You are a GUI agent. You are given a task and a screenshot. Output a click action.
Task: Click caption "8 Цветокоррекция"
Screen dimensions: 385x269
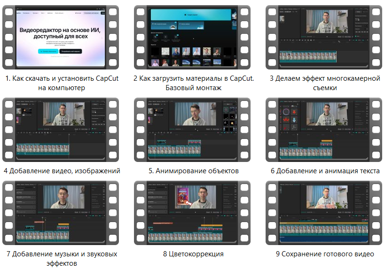coord(194,254)
